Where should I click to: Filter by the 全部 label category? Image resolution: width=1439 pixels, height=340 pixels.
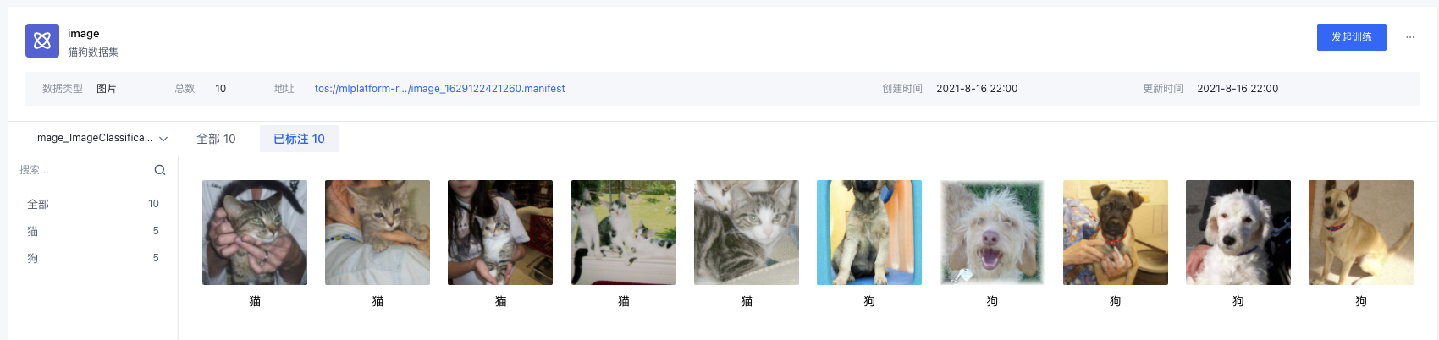tap(93, 204)
